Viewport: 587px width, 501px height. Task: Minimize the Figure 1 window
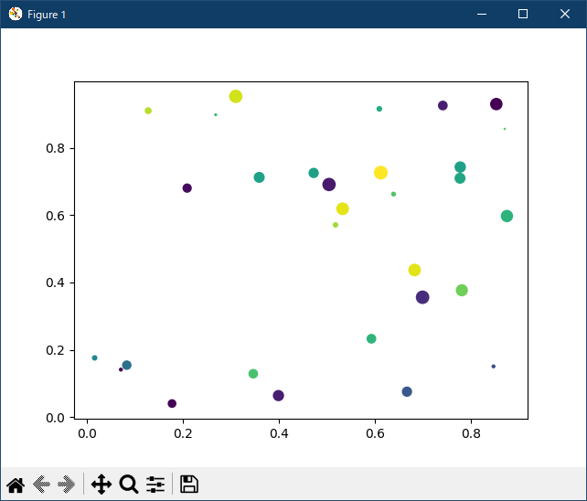coord(482,15)
